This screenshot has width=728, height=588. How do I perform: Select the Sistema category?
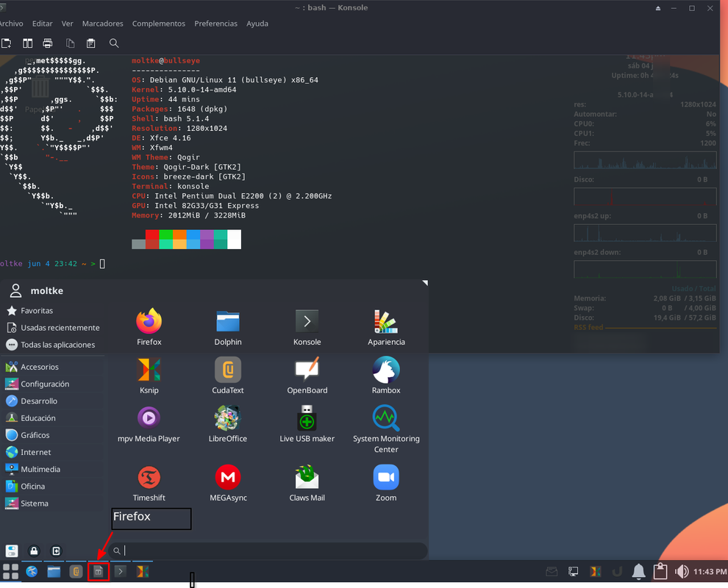(x=54, y=503)
